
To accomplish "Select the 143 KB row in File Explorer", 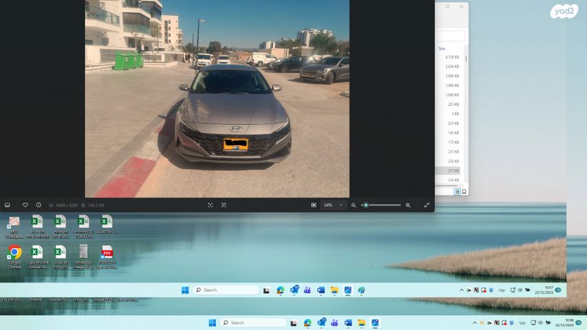I will tap(449, 133).
